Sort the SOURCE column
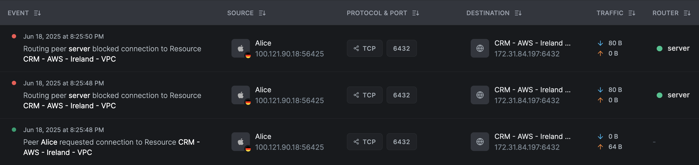 (x=262, y=13)
